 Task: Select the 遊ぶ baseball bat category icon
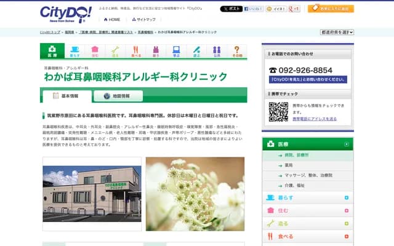[x=196, y=52]
